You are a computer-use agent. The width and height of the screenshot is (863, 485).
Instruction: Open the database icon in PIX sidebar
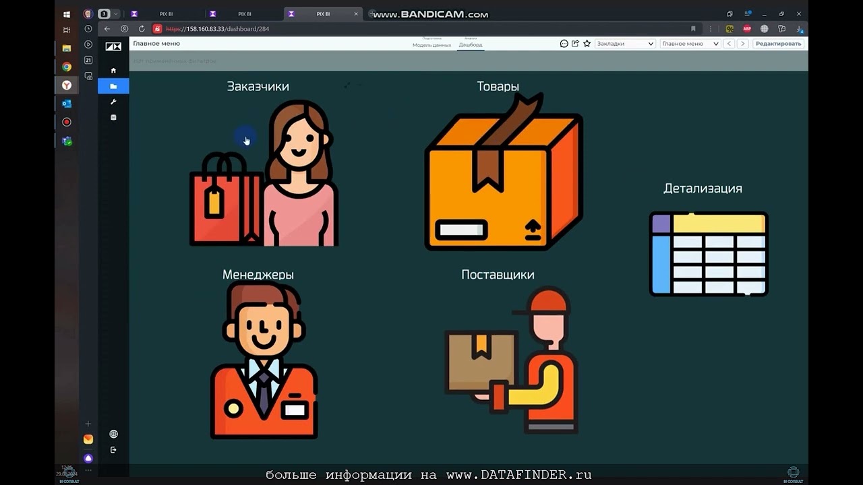pos(113,117)
